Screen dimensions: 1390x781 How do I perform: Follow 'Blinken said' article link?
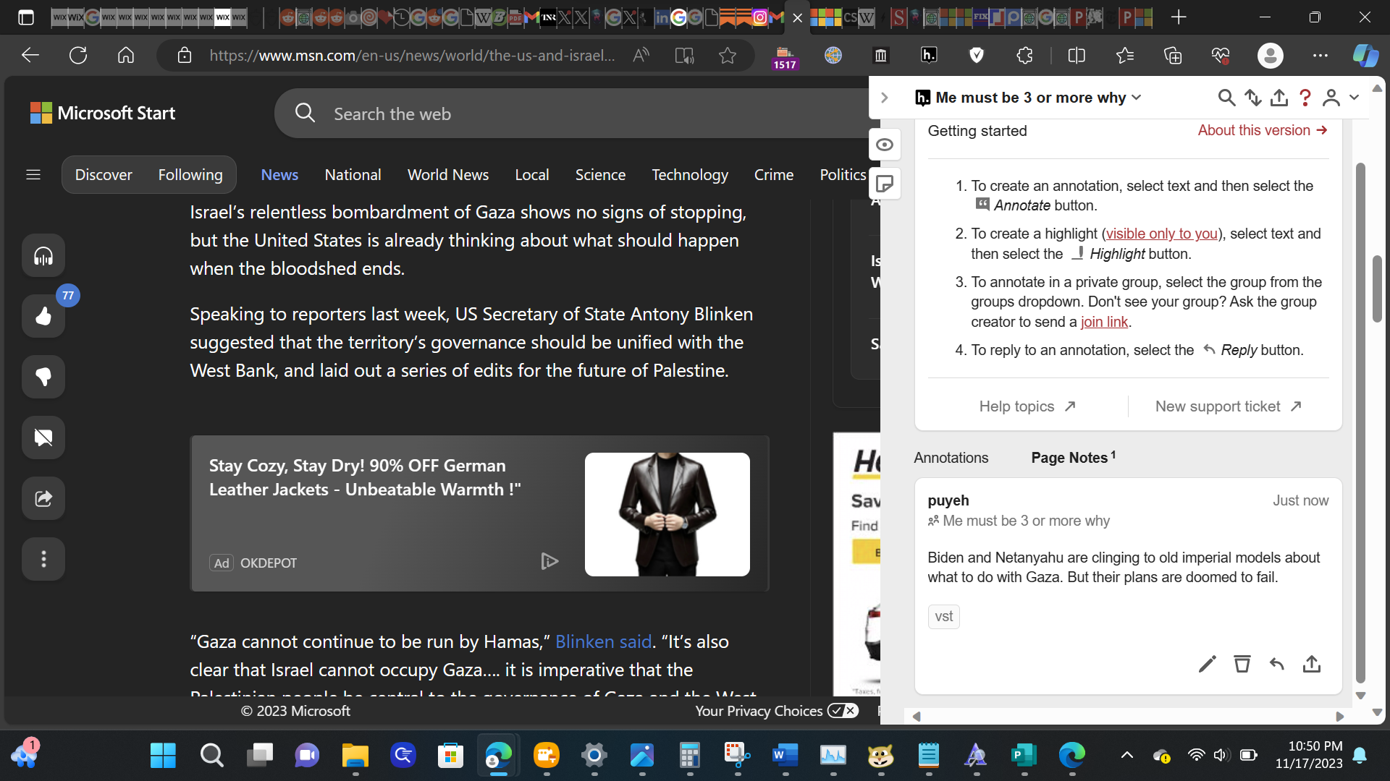coord(603,642)
